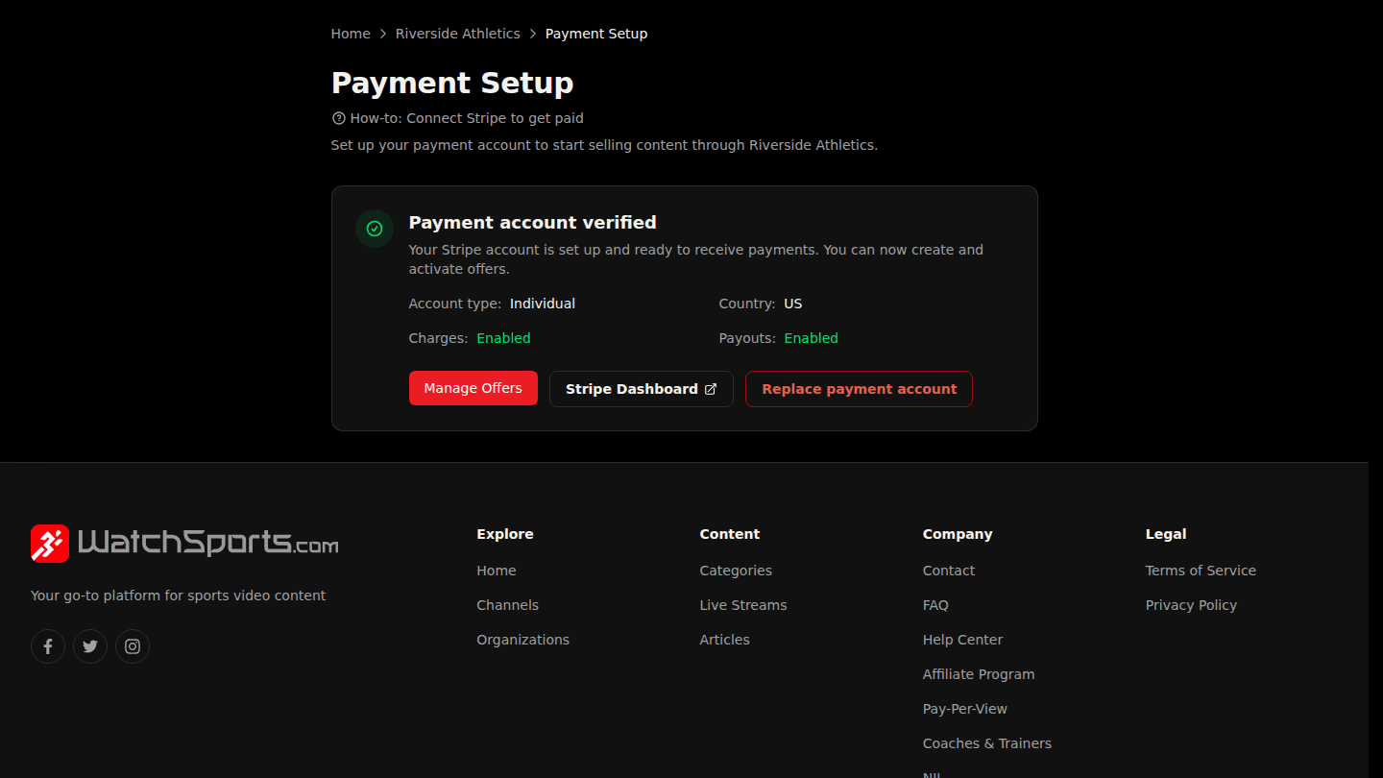Click the Payment account verified heading

point(533,223)
